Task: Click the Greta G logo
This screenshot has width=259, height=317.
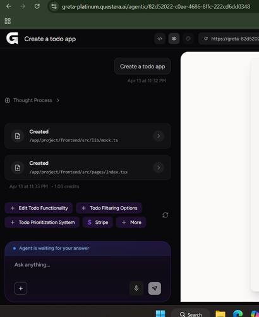Action: point(12,39)
